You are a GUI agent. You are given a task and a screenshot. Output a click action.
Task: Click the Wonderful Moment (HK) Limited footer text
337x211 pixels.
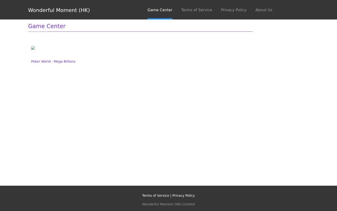[x=168, y=204]
